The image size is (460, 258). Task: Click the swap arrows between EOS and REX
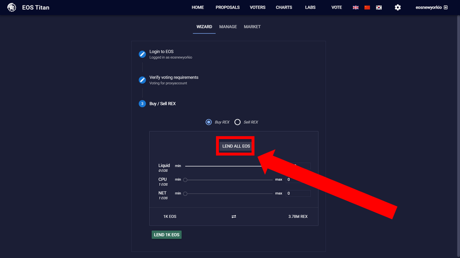[234, 217]
